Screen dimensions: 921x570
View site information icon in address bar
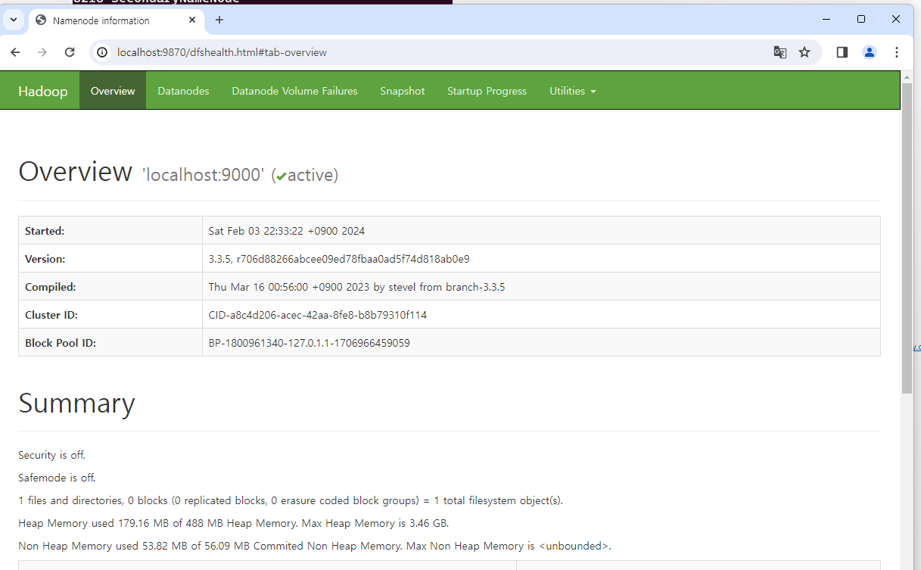tap(104, 52)
